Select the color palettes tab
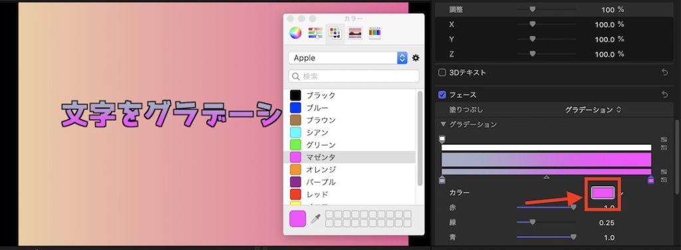 tap(335, 33)
